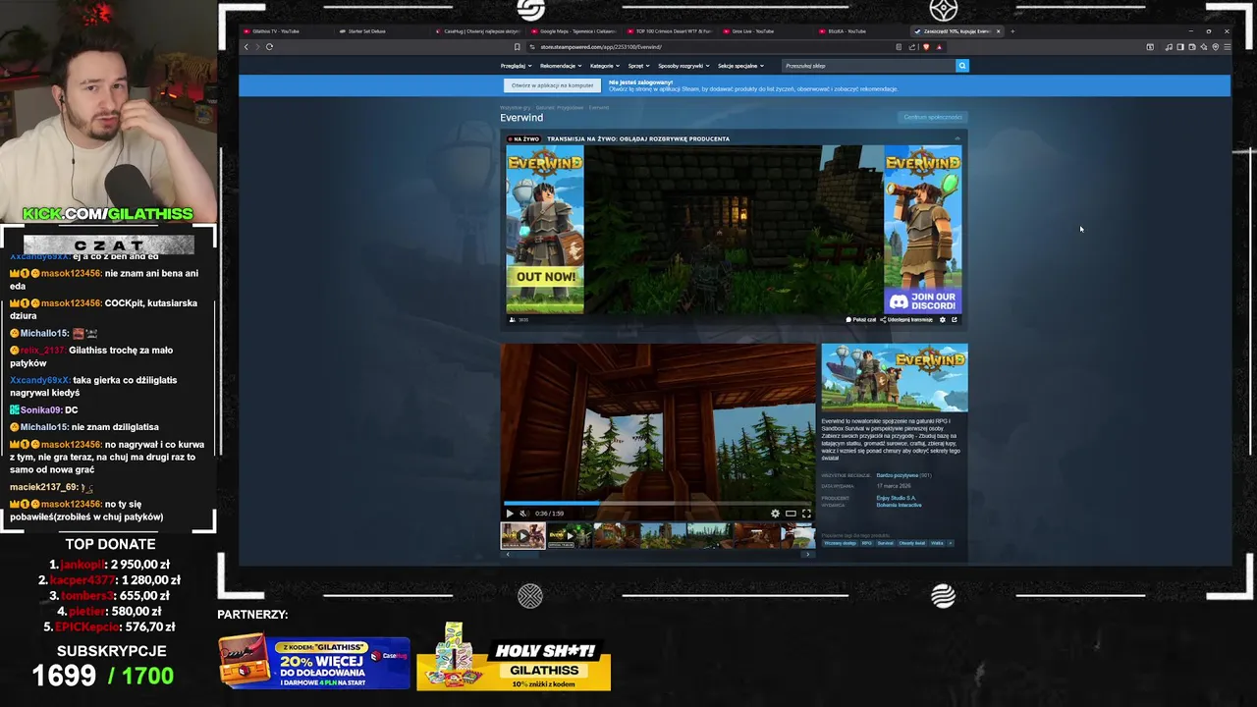Expand Sposoby rozgrywki dropdown
The image size is (1257, 707).
[x=683, y=66]
